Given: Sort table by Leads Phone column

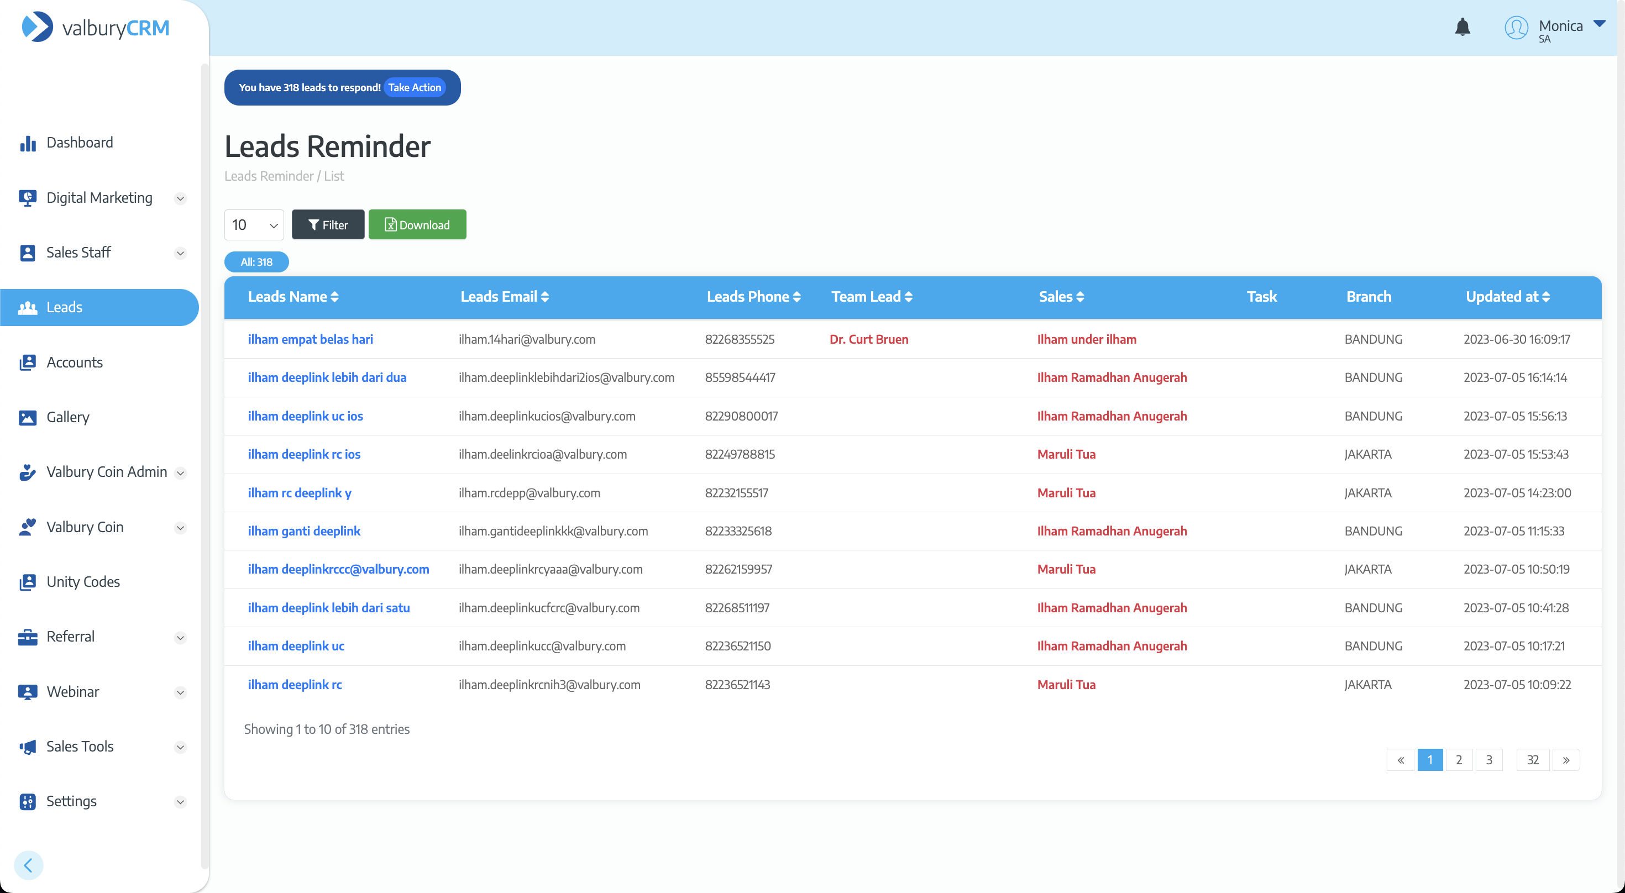Looking at the screenshot, I should click(753, 297).
